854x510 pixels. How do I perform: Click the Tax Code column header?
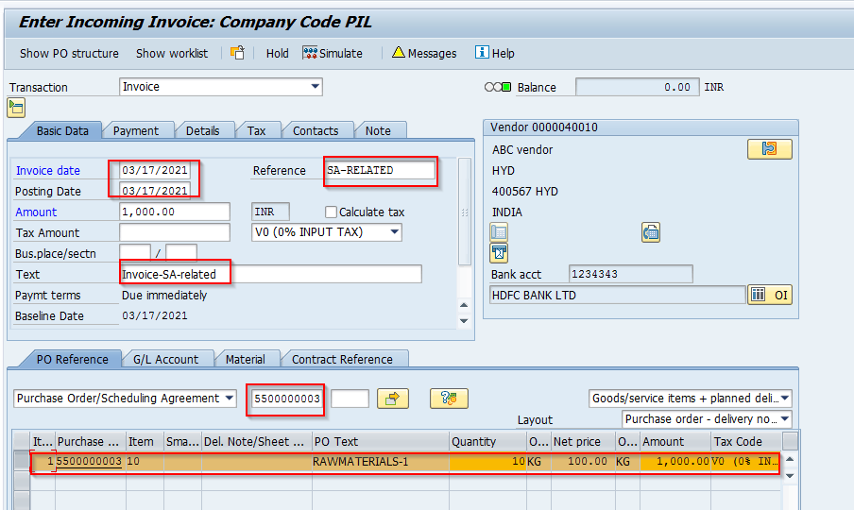(746, 441)
